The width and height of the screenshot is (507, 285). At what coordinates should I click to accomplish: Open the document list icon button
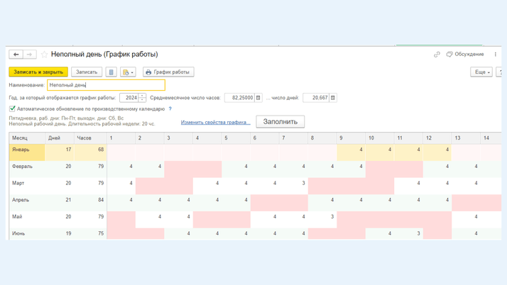[x=111, y=72]
